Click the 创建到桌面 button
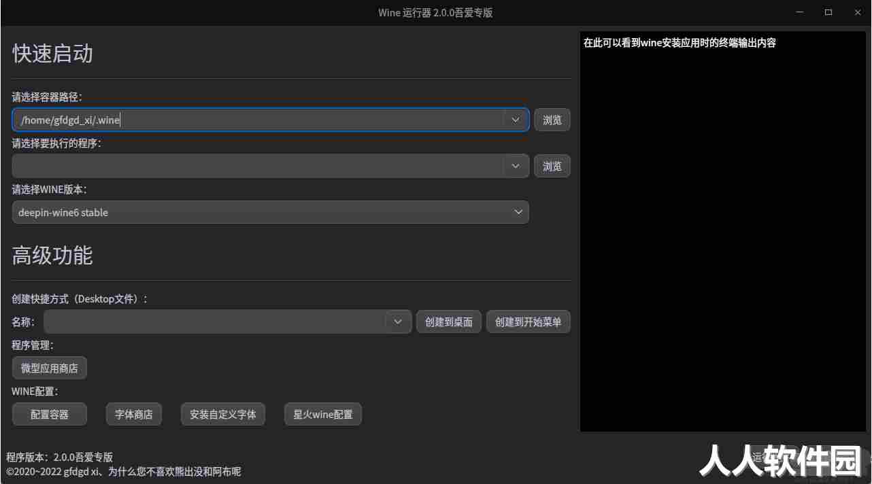872x484 pixels. [x=449, y=322]
